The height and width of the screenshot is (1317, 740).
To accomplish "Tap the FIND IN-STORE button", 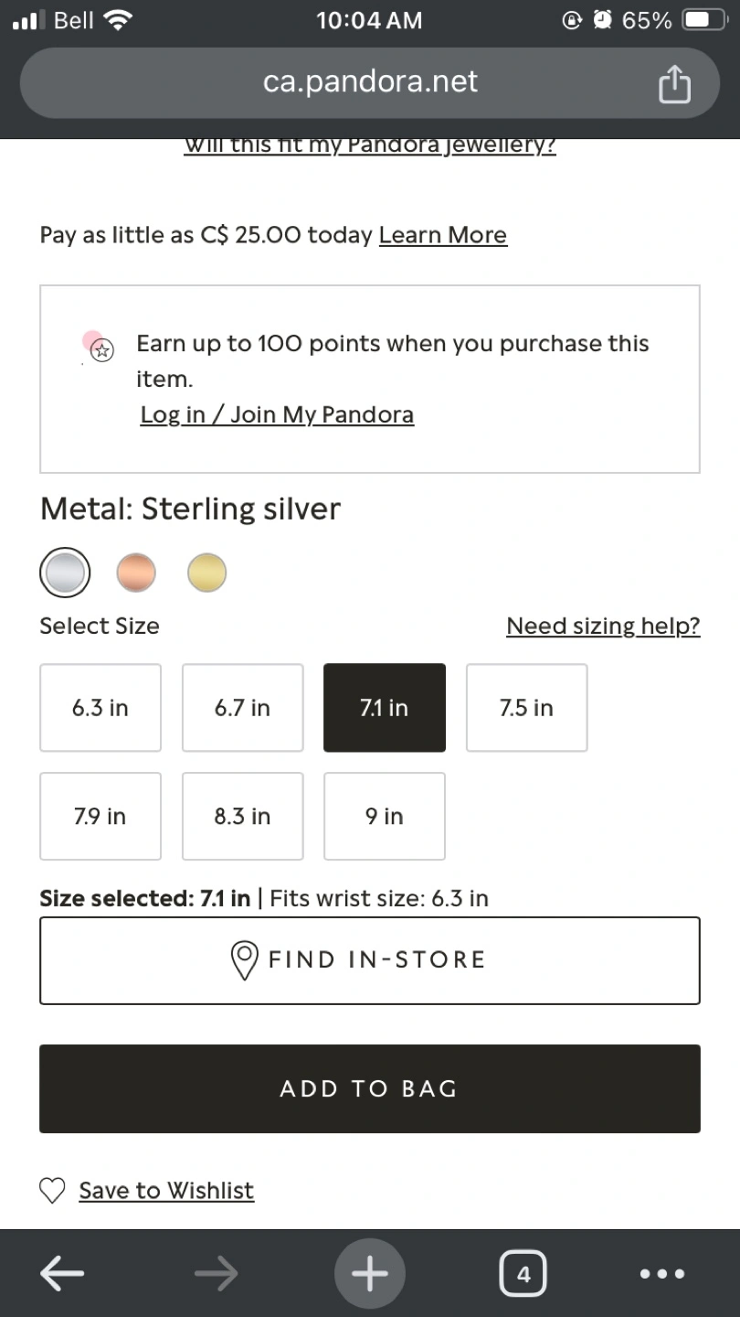I will [x=370, y=959].
